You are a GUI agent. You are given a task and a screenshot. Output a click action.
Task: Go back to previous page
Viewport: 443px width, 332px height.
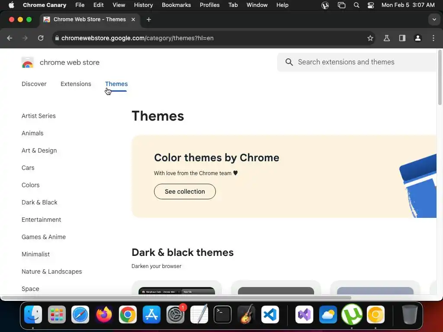pos(10,38)
